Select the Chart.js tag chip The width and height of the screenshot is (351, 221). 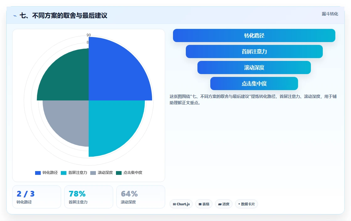pyautogui.click(x=181, y=204)
